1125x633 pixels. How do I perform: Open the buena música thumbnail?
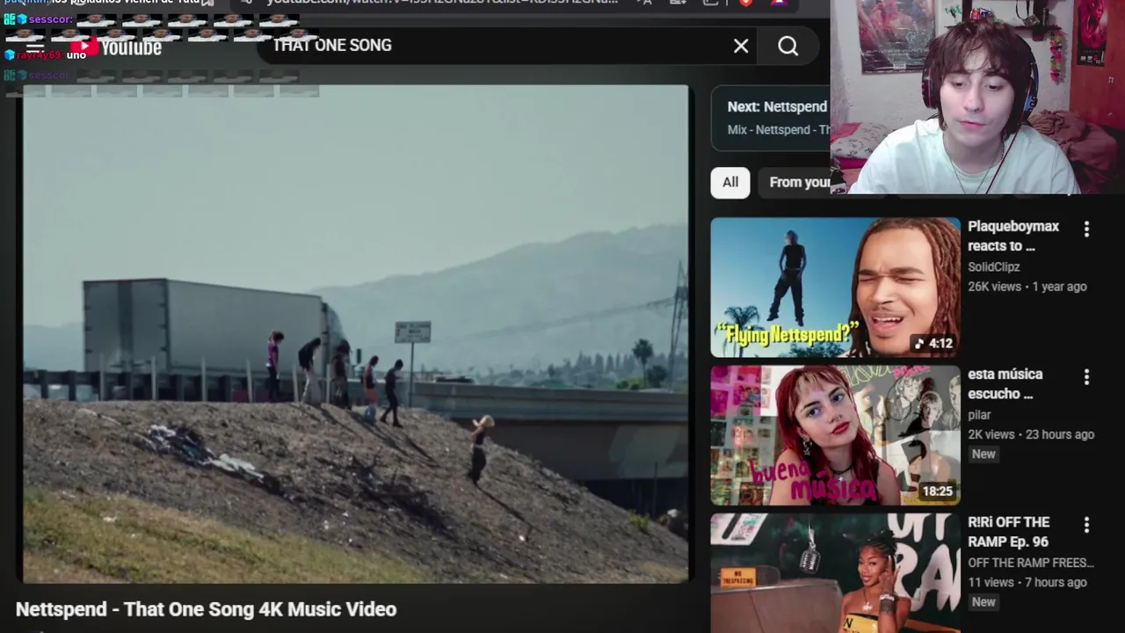pos(835,435)
